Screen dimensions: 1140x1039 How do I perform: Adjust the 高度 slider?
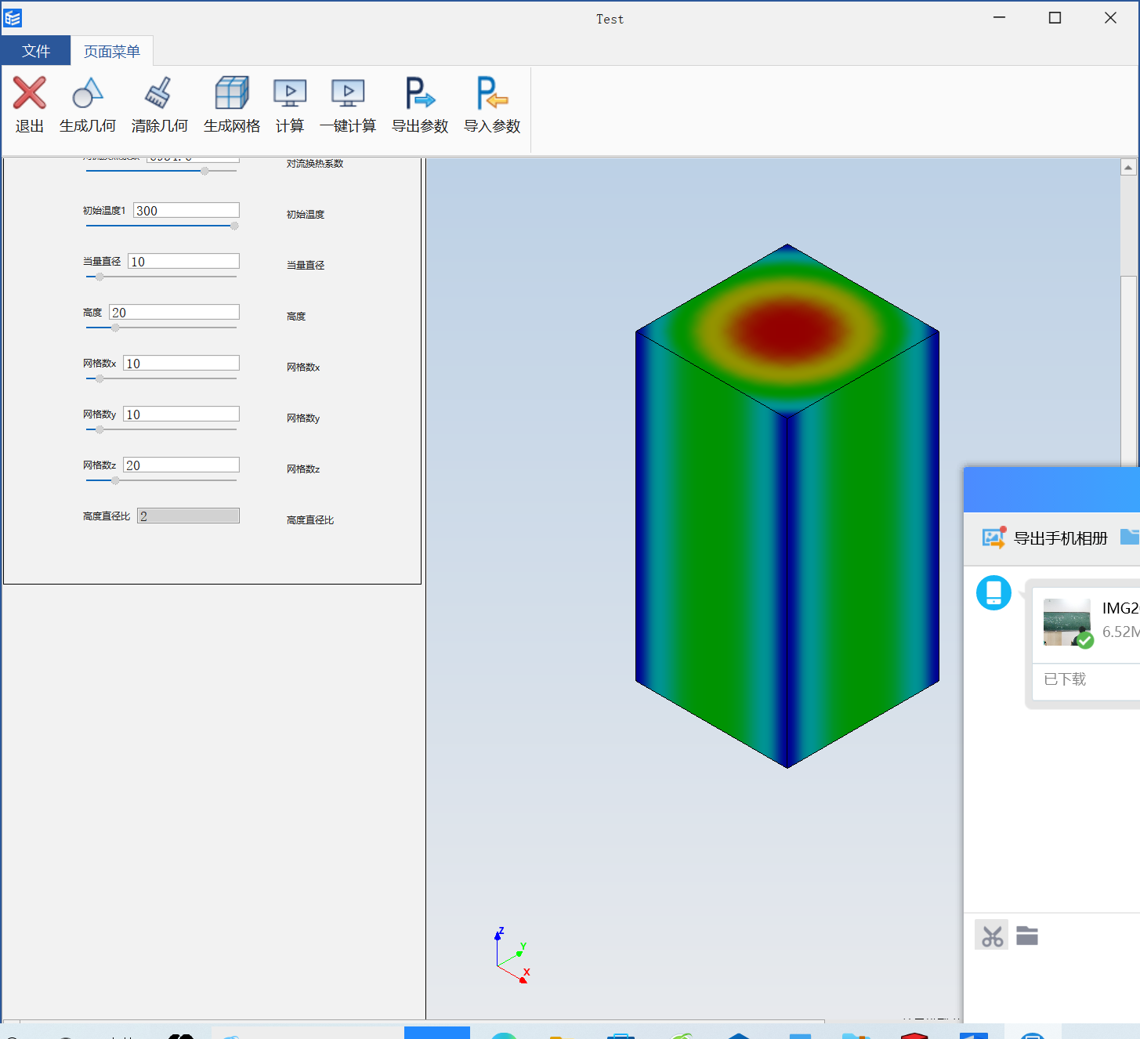(161, 328)
